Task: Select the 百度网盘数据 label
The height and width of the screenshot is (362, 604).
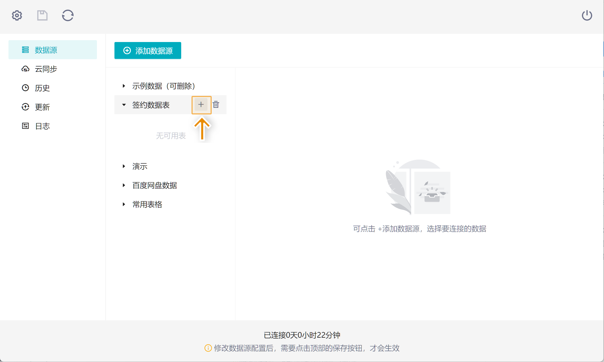Action: tap(155, 185)
